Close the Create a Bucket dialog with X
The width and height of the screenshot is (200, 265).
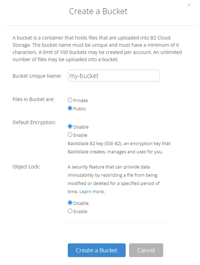point(189,5)
